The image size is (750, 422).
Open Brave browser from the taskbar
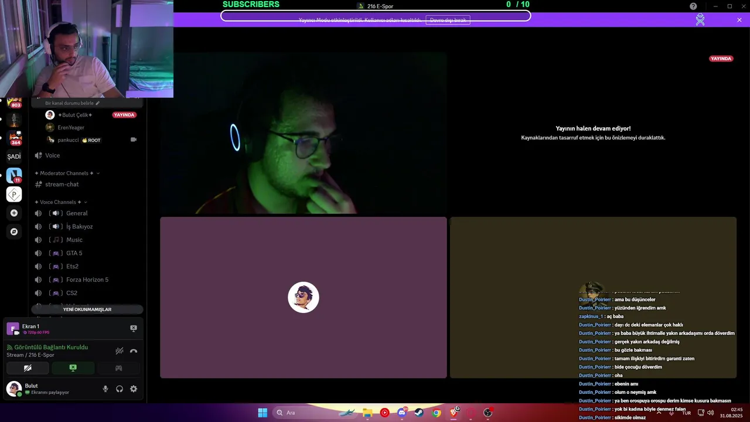coord(454,413)
